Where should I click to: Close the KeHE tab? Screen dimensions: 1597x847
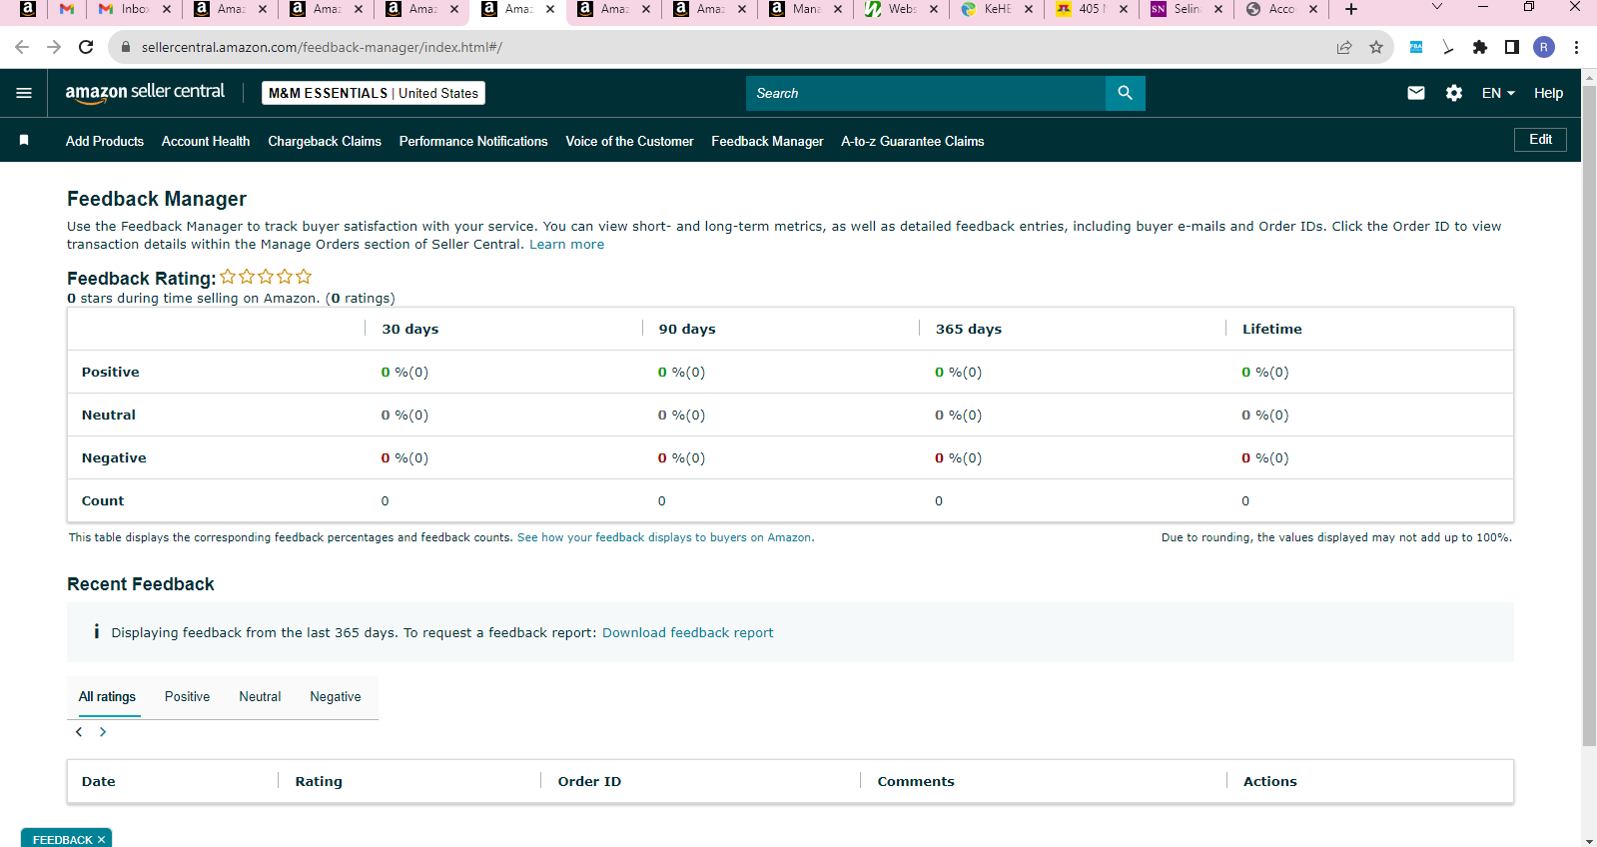pos(1029,9)
